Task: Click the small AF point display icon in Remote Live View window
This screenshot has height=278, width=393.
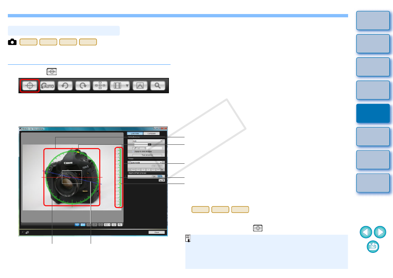Action: [x=101, y=225]
